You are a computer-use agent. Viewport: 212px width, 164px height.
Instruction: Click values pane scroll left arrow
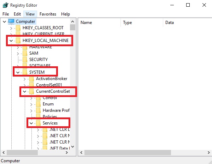click(x=81, y=152)
